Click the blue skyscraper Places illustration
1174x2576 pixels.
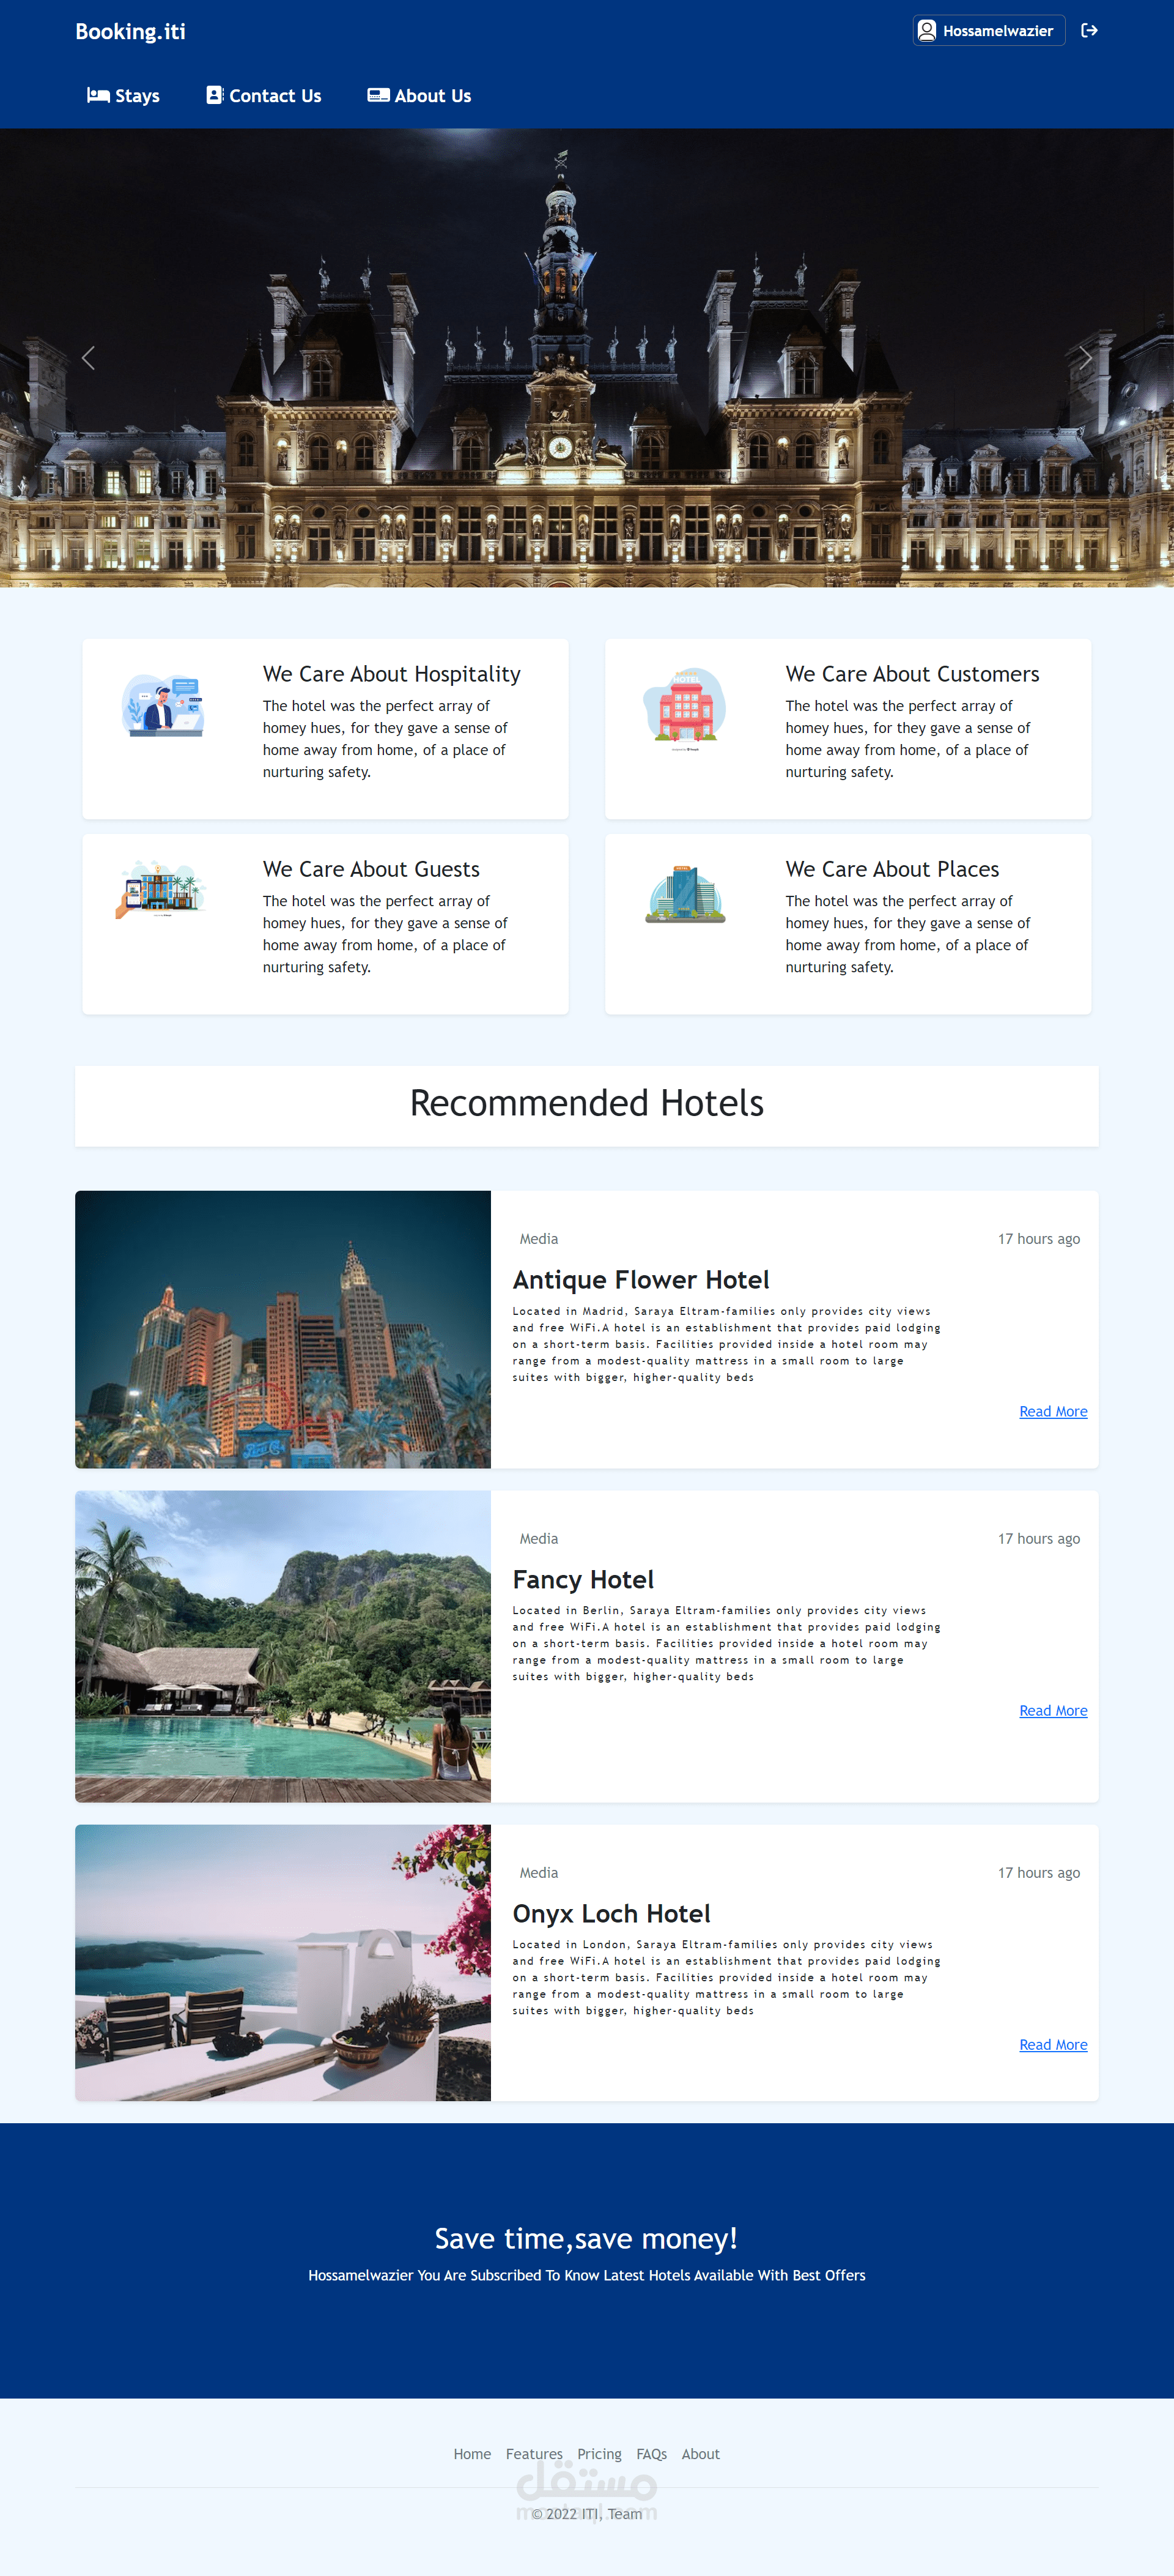click(x=685, y=893)
